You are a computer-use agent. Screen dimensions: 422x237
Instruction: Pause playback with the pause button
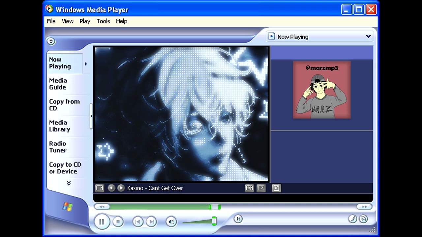point(102,222)
